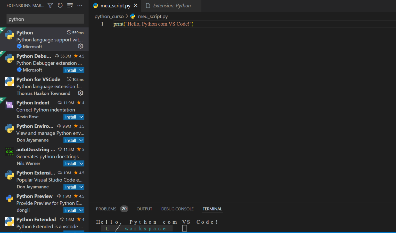The width and height of the screenshot is (396, 233).
Task: Click Microsoft verified badge under Python
Action: point(19,46)
